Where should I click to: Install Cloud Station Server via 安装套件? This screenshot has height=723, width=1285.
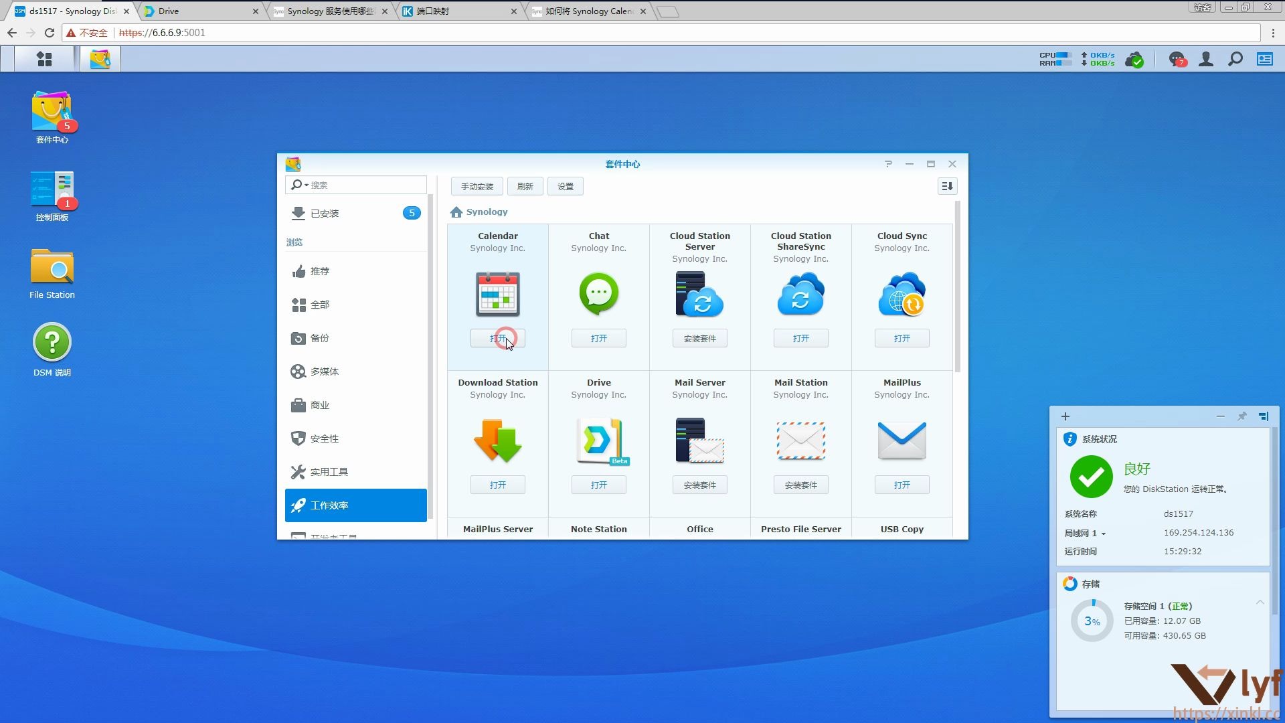[x=700, y=339]
